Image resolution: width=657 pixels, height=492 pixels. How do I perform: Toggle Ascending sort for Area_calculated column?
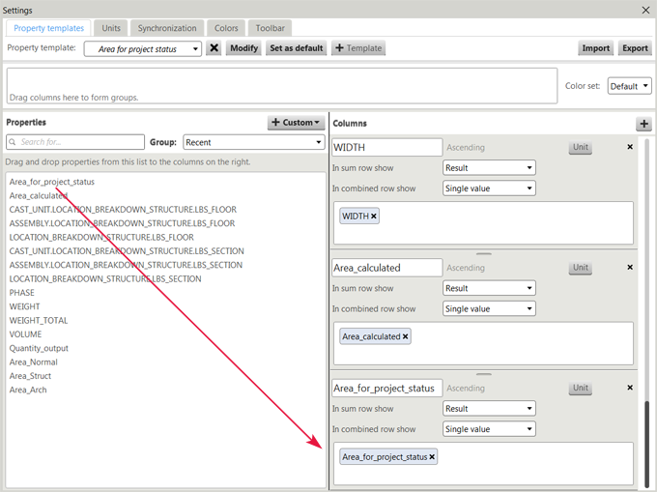click(466, 268)
